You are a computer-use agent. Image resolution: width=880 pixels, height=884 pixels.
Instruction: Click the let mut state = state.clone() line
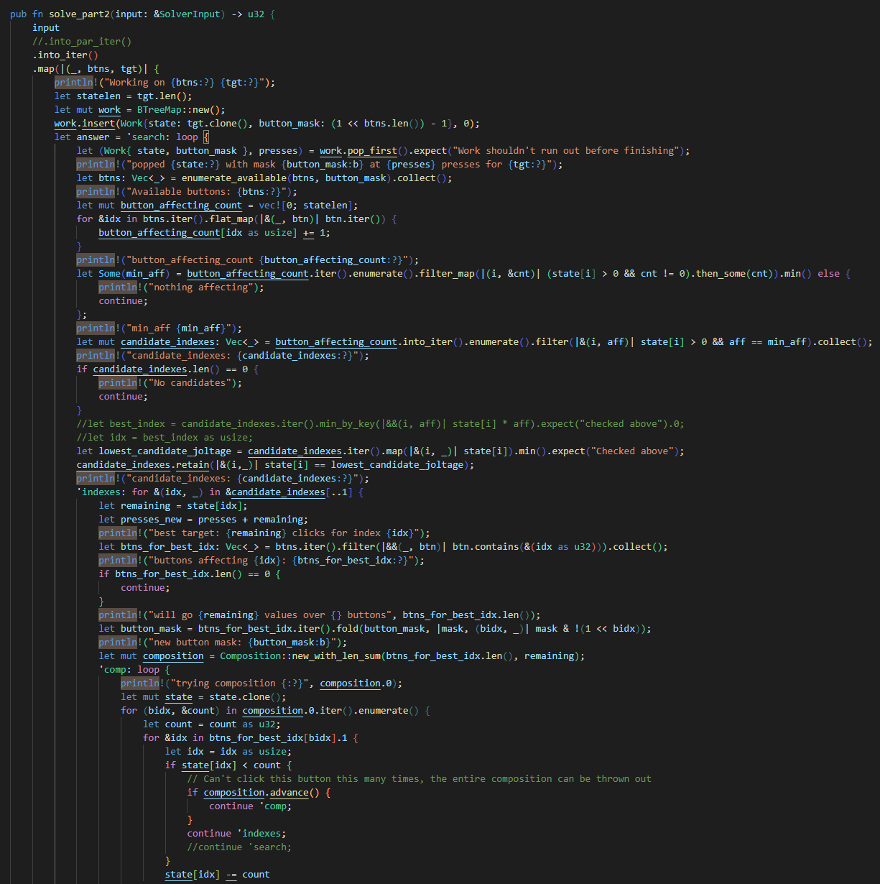point(203,696)
